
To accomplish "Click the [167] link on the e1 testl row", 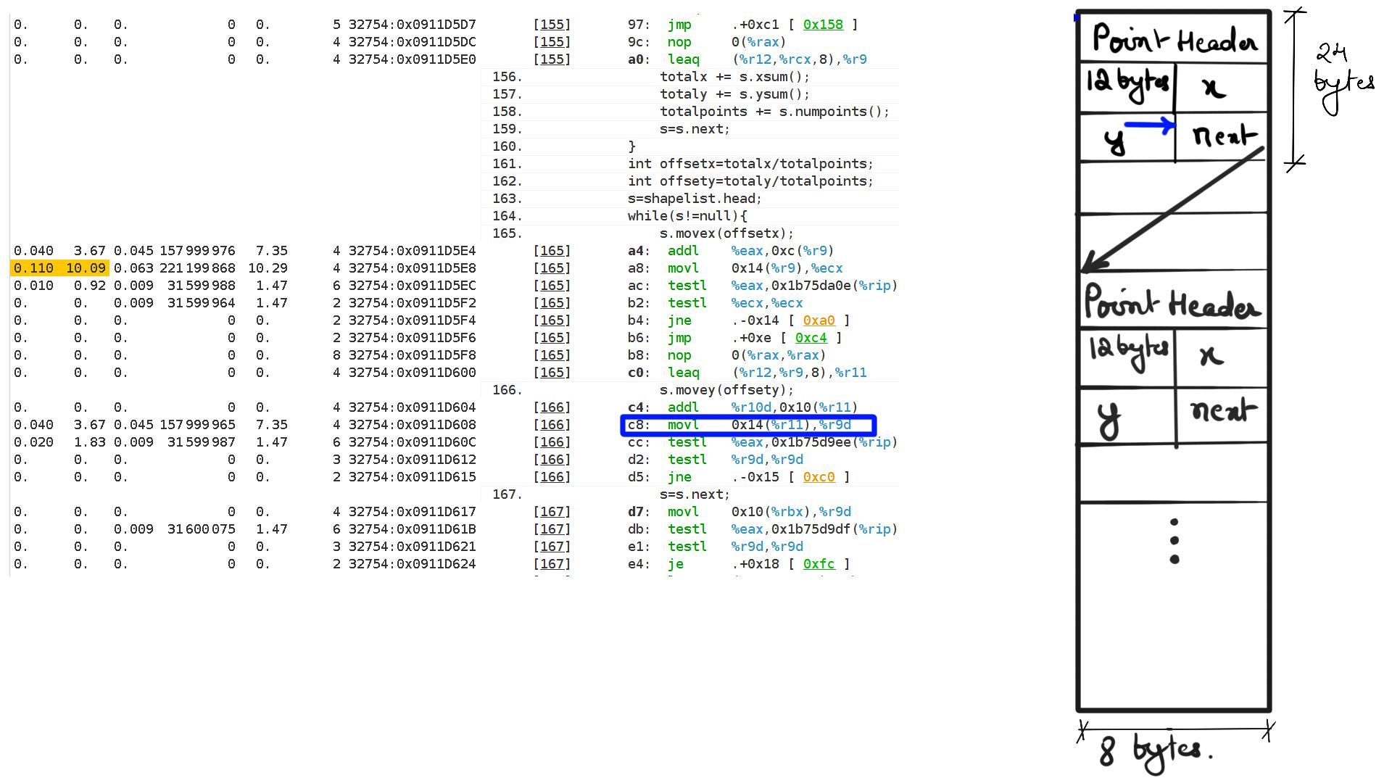I will tap(552, 547).
